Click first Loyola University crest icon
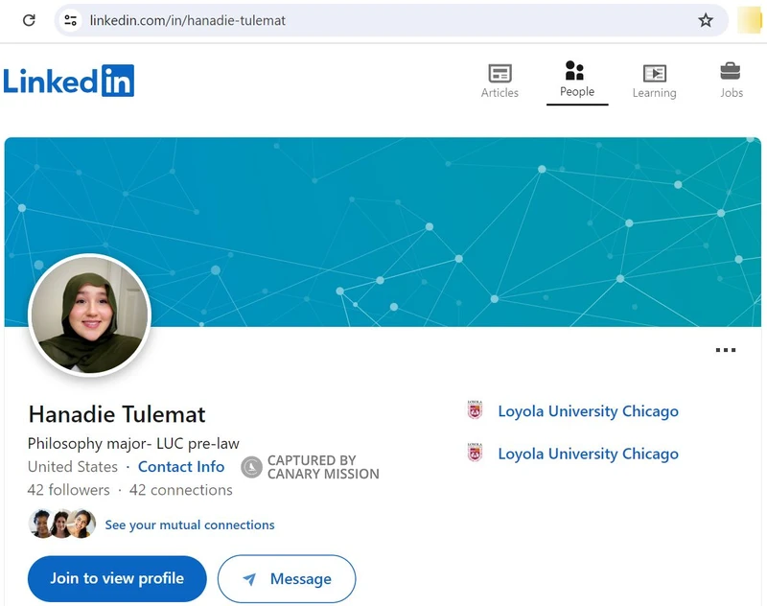Viewport: 767px width, 606px height. tap(475, 409)
